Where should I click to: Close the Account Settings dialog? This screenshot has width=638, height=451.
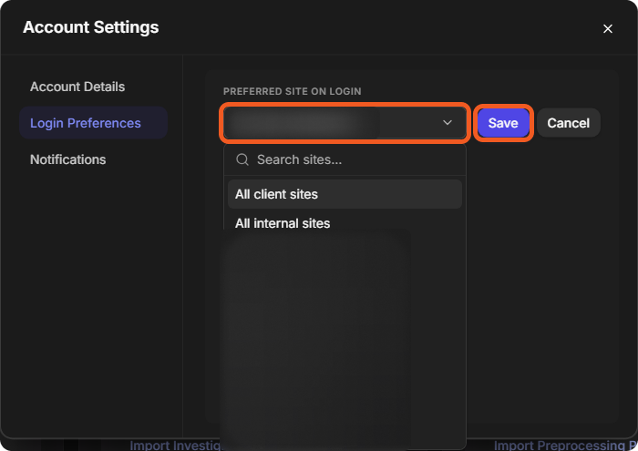608,28
